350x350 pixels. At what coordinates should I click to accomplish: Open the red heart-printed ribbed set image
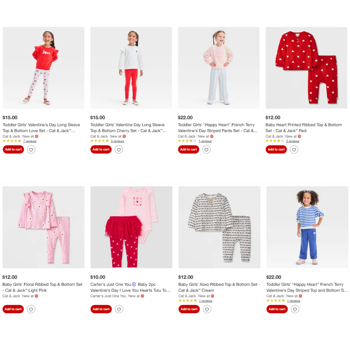(306, 68)
